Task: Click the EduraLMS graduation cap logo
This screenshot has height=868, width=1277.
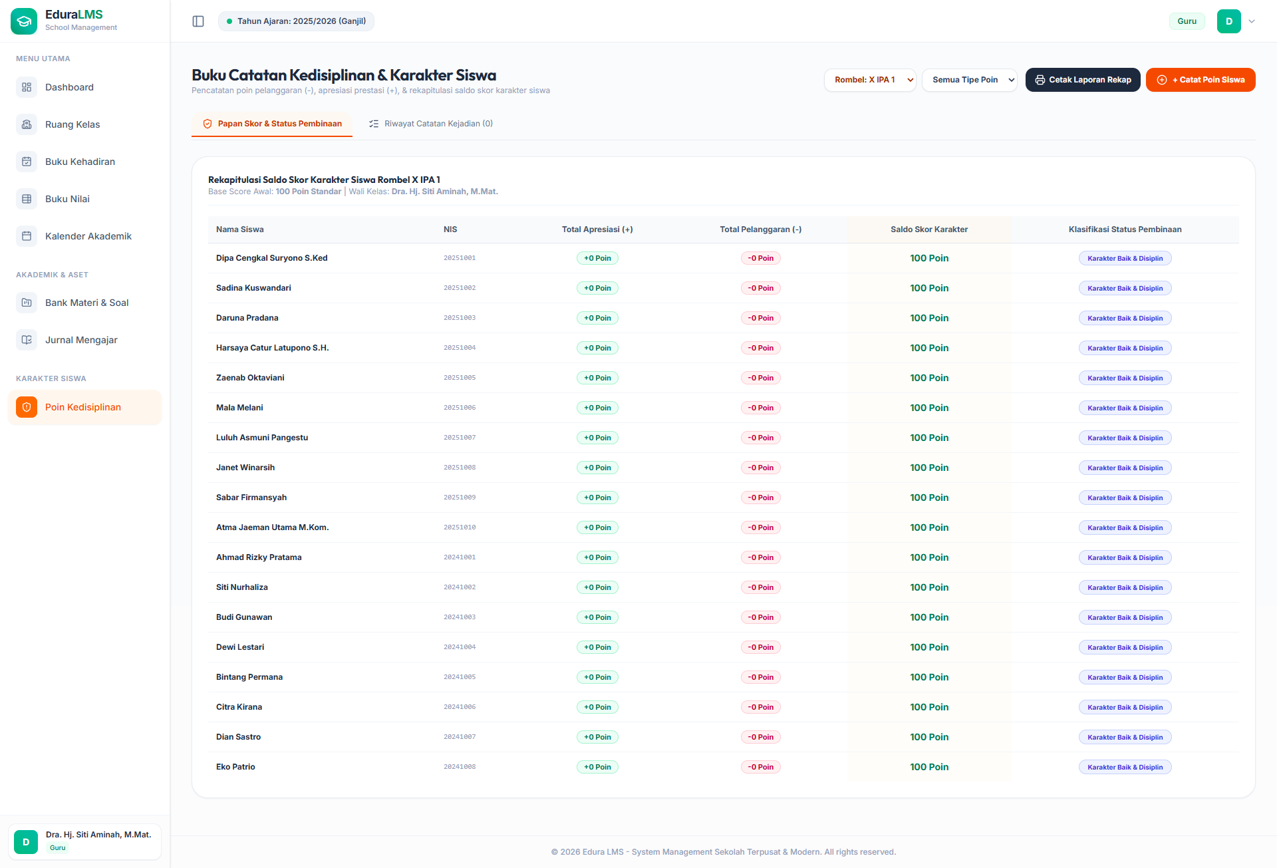Action: tap(24, 21)
